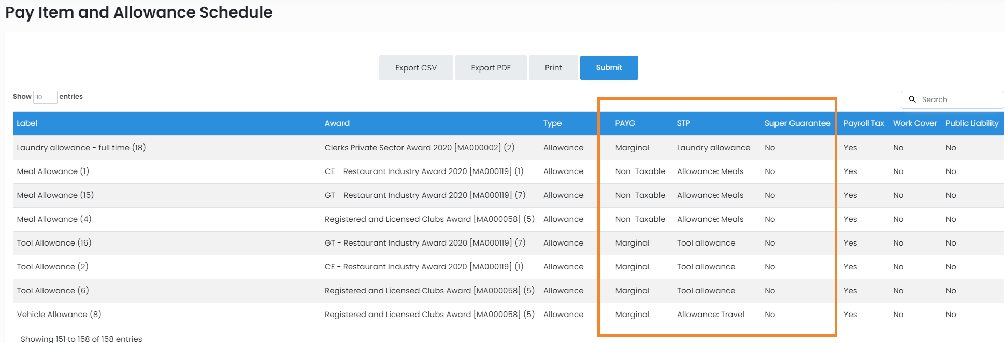Screen dimensions: 1005x343
Task: Select the Vehicle Allowance (8) row
Action: (x=59, y=315)
